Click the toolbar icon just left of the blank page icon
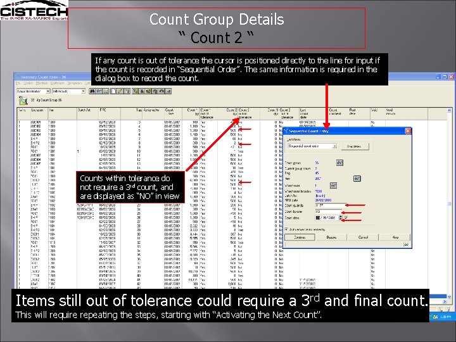This screenshot has width=456, height=342. 106,91
